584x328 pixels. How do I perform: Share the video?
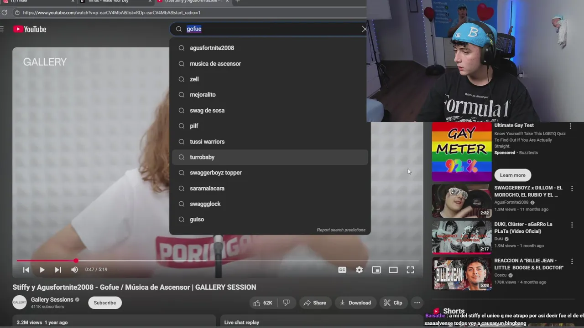point(315,303)
